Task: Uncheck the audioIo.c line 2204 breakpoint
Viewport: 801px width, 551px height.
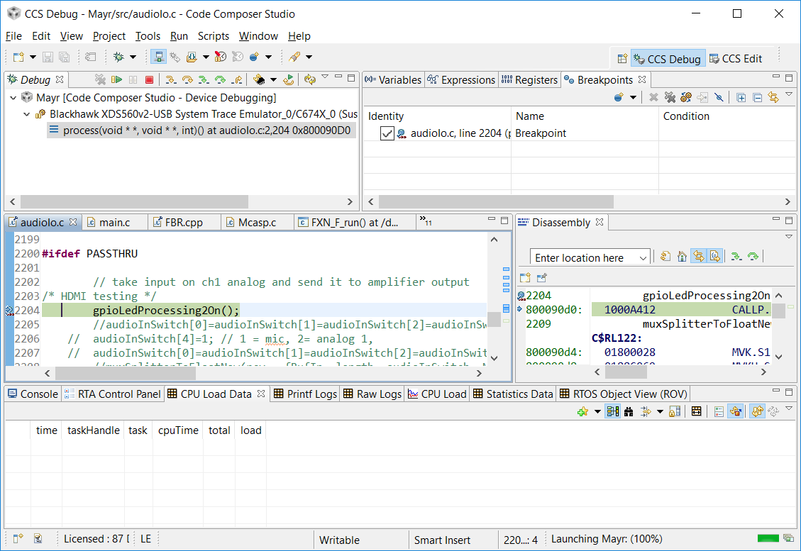Action: [x=387, y=133]
